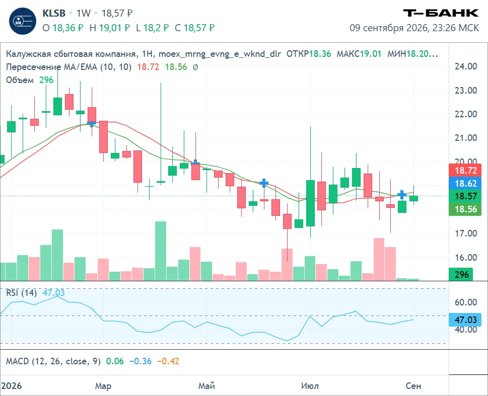Click the 296 volume axis tag
Screen dimensions: 488x396
click(x=461, y=275)
